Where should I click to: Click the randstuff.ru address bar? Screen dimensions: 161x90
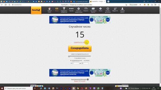[x=18, y=5]
